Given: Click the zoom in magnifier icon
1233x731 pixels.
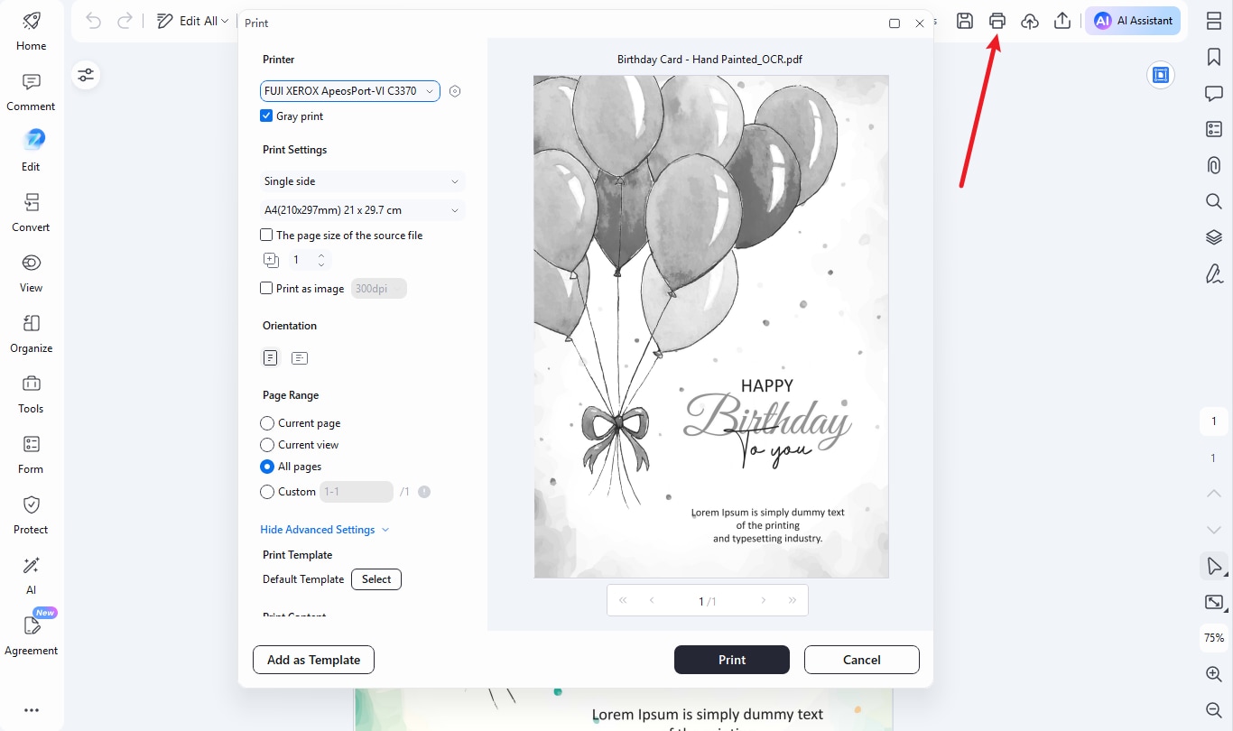Looking at the screenshot, I should click(1214, 674).
